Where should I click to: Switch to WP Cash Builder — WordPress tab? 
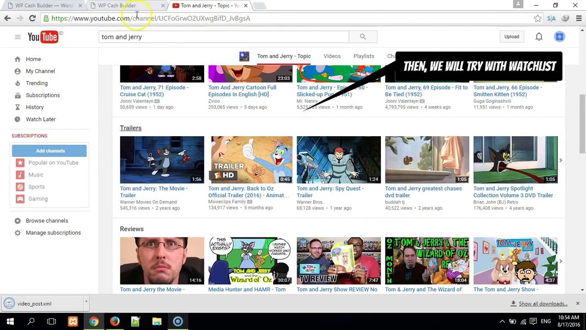tap(44, 5)
